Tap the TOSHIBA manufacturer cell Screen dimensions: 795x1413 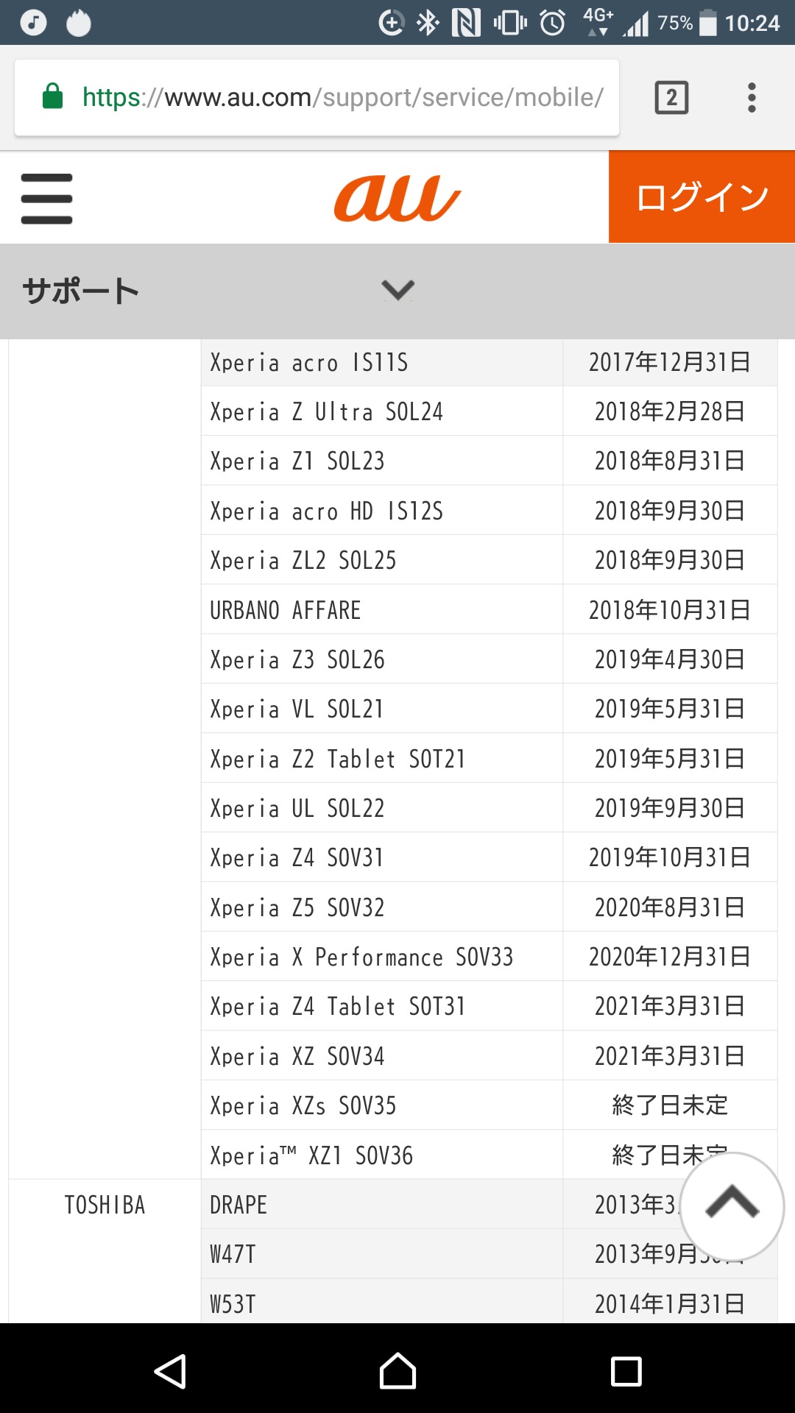tap(105, 1205)
